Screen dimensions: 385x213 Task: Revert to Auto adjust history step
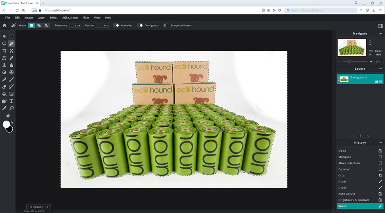point(360,194)
